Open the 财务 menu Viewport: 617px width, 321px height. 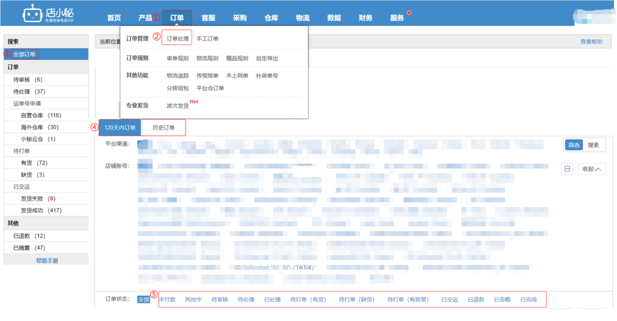[x=366, y=18]
